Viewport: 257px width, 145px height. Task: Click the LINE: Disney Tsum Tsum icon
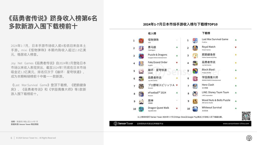(195, 94)
